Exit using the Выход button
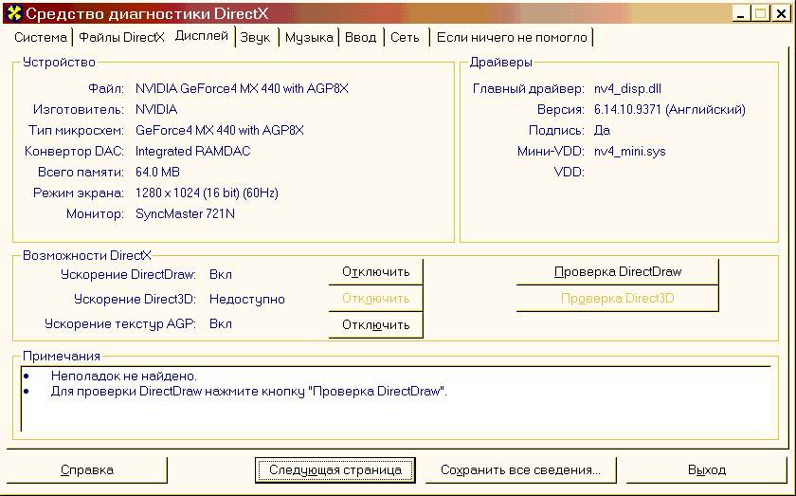796x496 pixels. pos(707,469)
